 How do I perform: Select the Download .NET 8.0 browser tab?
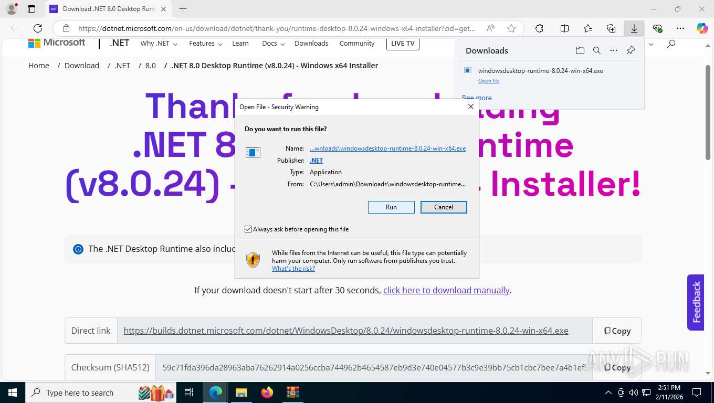pos(109,9)
